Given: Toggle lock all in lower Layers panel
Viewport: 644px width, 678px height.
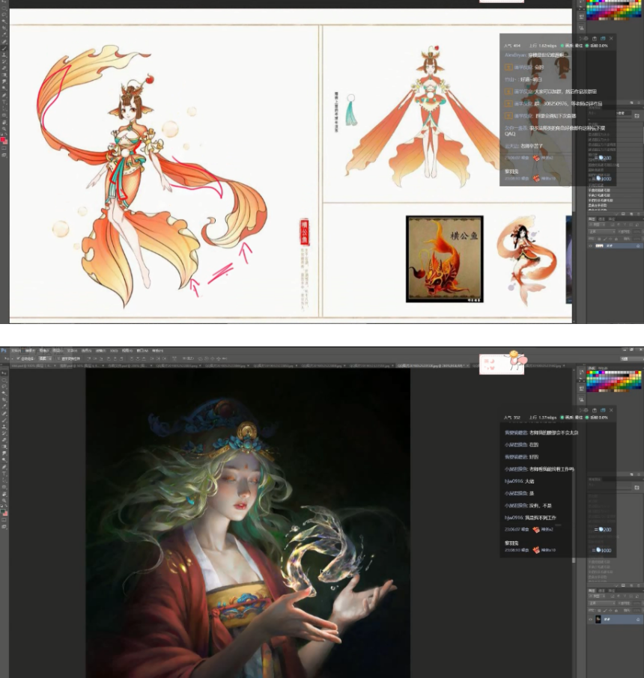Looking at the screenshot, I should [616, 611].
